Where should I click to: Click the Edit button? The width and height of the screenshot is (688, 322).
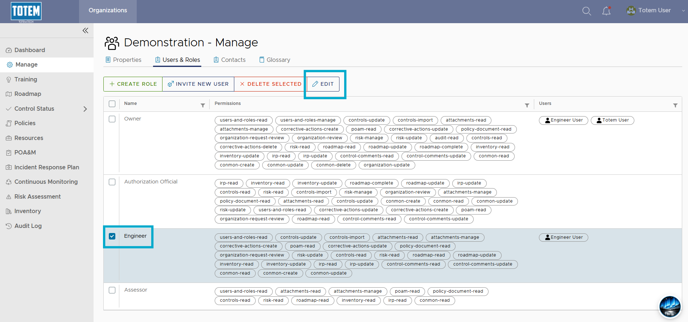click(323, 84)
